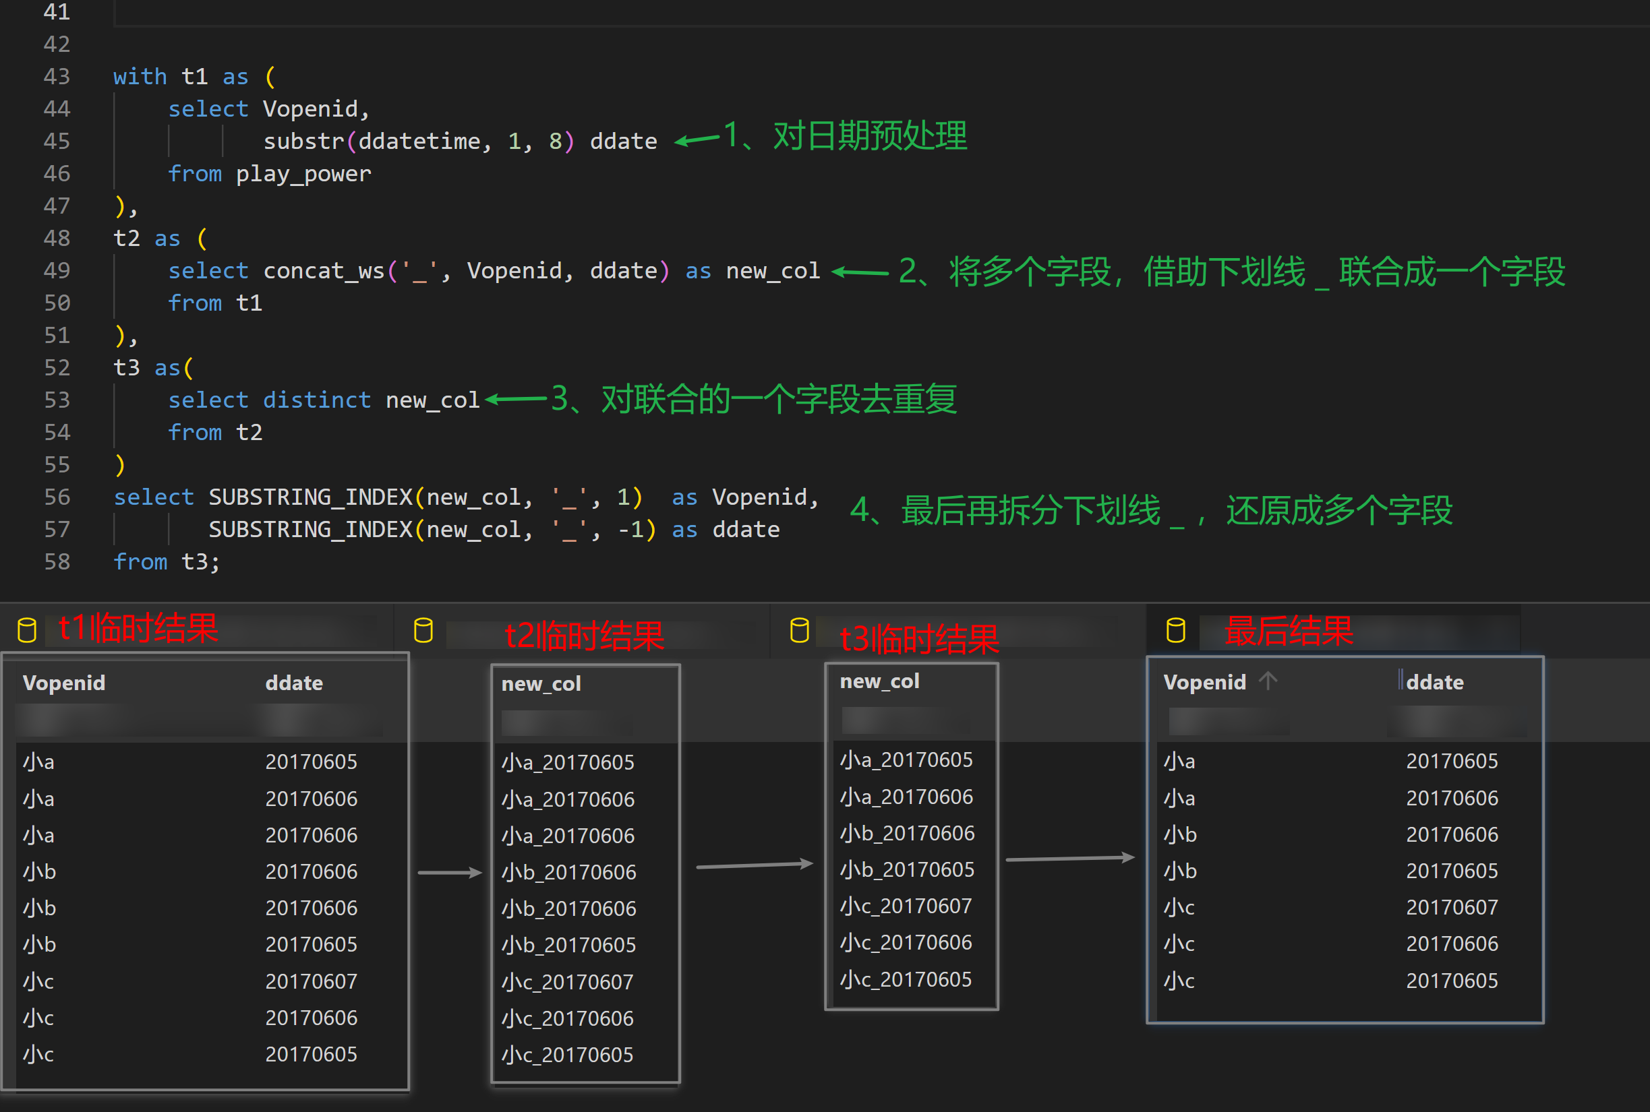Click 'concat_ws' function on line 49
Image resolution: width=1650 pixels, height=1112 pixels.
click(324, 271)
